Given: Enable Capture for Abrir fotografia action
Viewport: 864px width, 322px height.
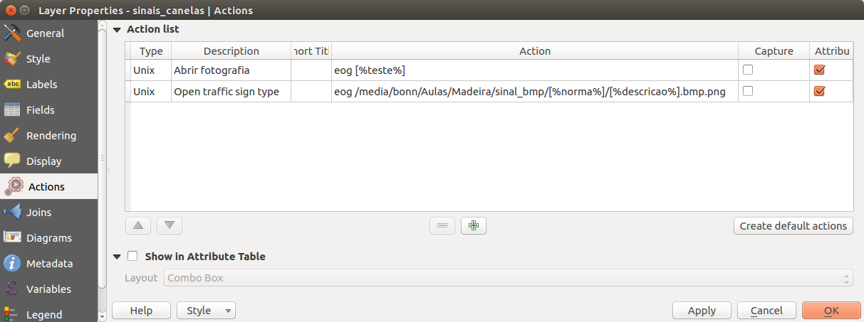Looking at the screenshot, I should pos(748,70).
